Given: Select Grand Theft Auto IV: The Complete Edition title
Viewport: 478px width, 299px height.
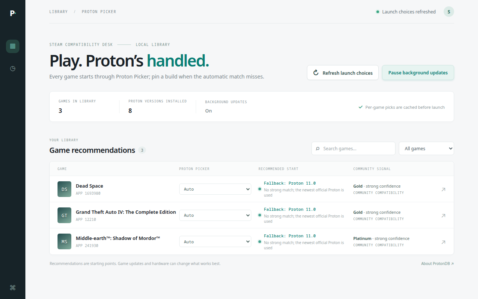Looking at the screenshot, I should pyautogui.click(x=126, y=212).
